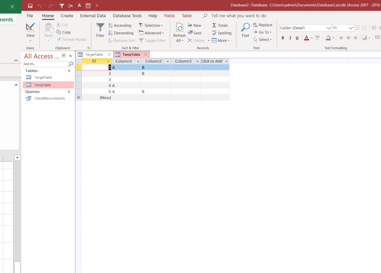381x273 pixels.
Task: Click Save record in Records group
Action: (x=194, y=33)
